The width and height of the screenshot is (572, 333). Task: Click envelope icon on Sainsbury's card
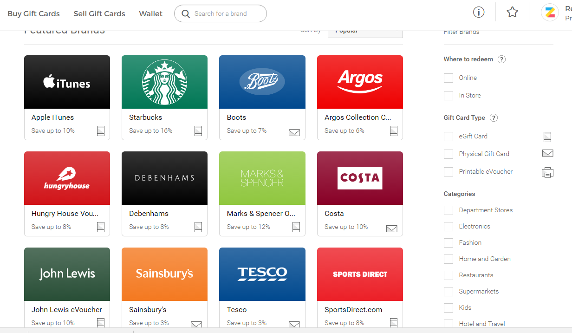click(x=196, y=325)
